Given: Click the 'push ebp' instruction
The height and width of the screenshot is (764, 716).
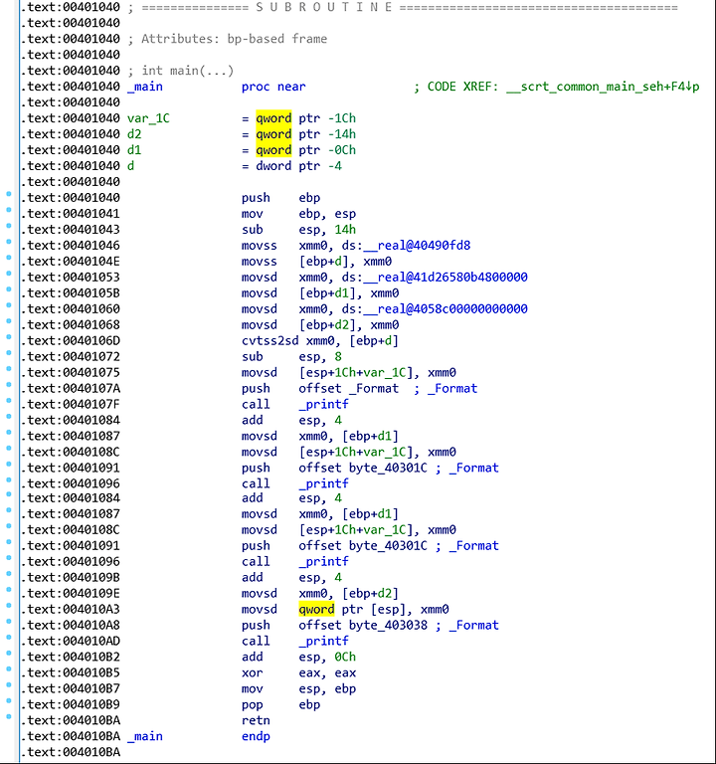Looking at the screenshot, I should (281, 198).
